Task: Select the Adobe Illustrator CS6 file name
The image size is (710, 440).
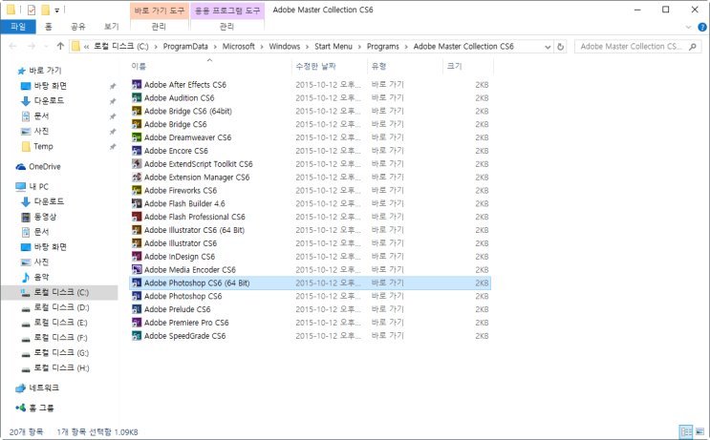Action: tap(181, 243)
